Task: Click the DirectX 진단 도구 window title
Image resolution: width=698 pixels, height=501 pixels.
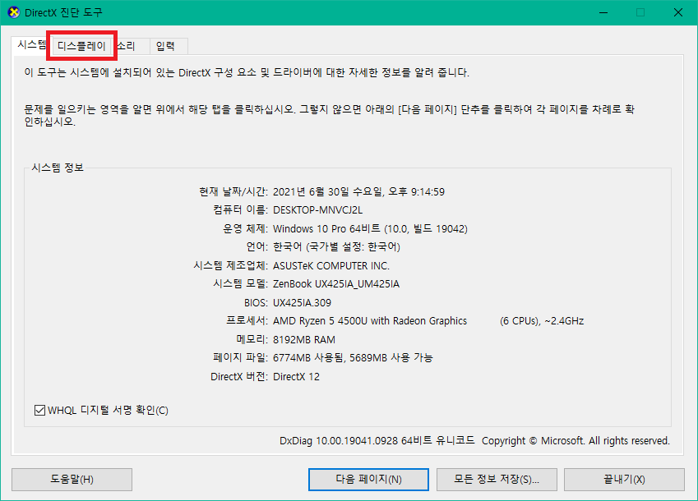Action: coord(63,12)
